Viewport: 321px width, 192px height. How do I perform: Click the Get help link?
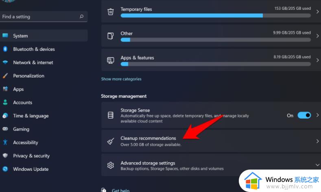coord(120,190)
